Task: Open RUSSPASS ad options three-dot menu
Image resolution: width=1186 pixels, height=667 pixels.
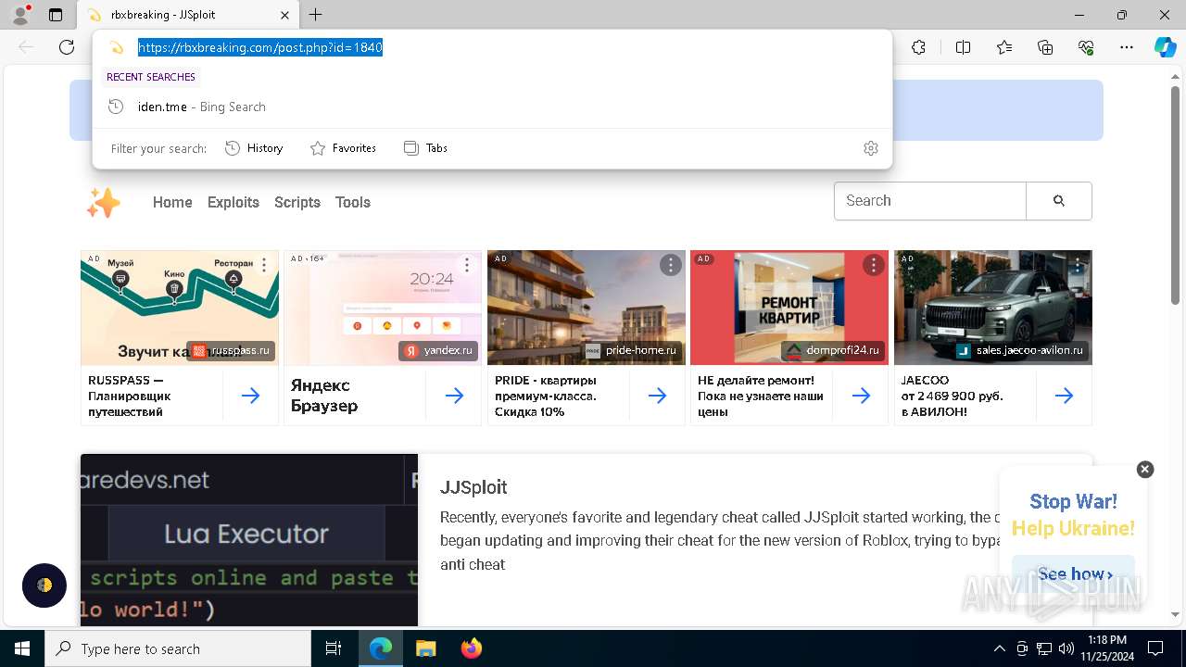Action: coord(264,265)
